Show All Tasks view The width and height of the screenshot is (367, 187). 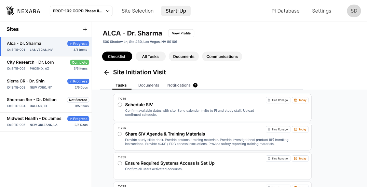150,57
